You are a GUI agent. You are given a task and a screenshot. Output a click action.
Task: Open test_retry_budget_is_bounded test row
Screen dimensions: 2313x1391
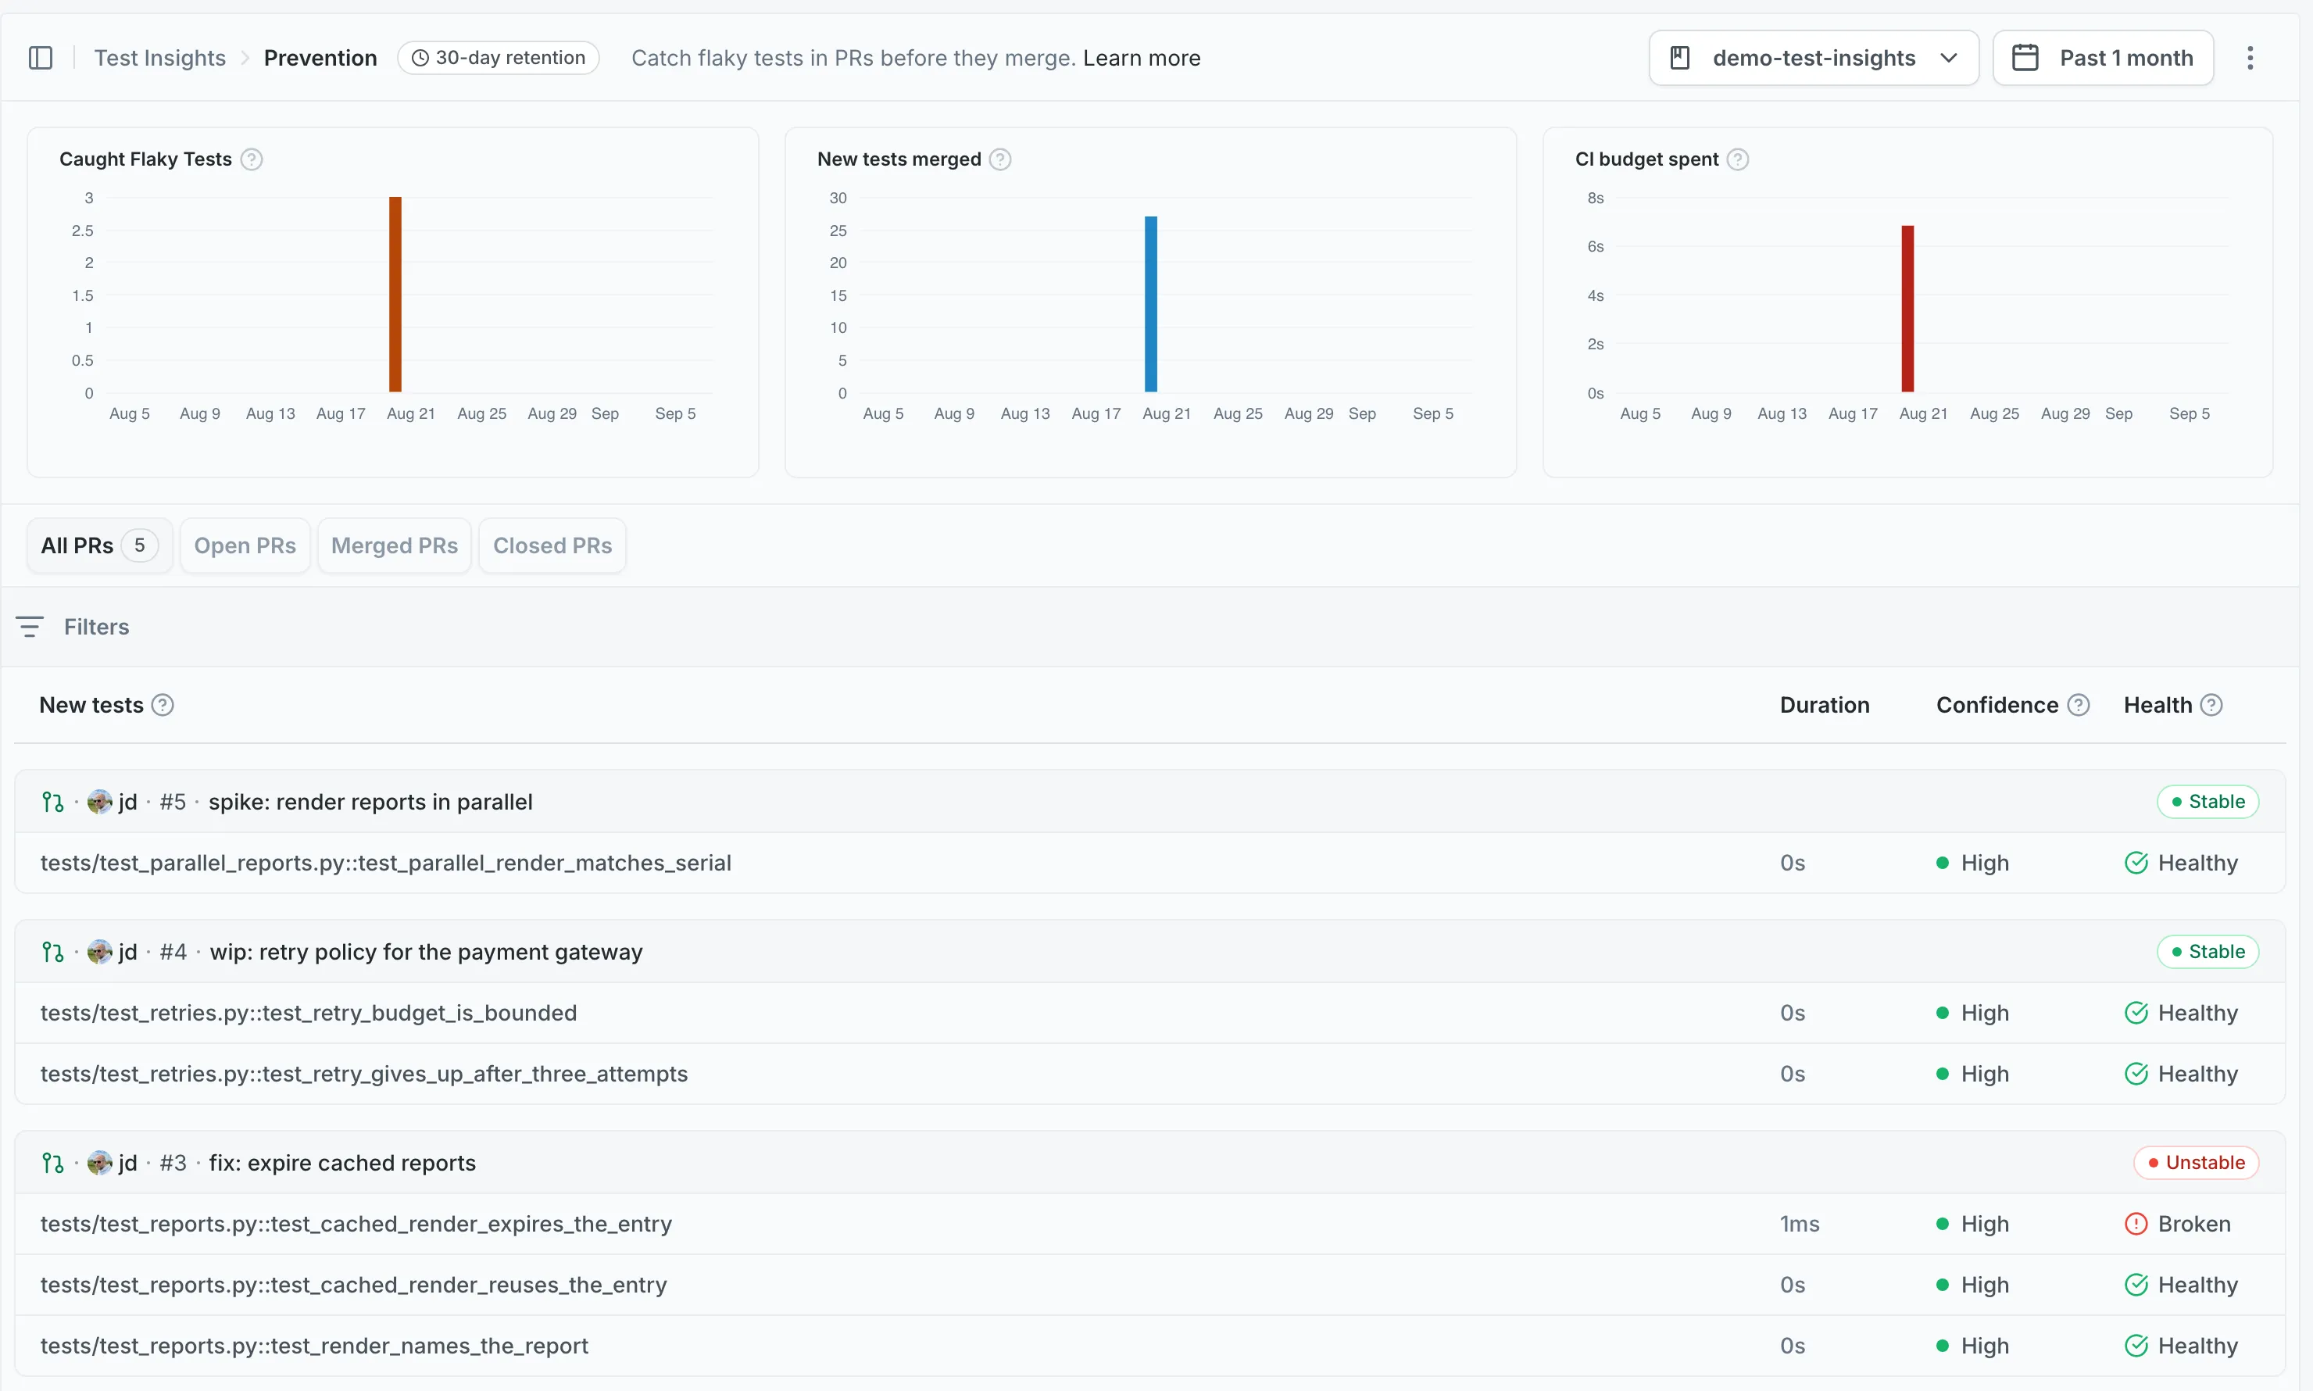point(1150,1014)
